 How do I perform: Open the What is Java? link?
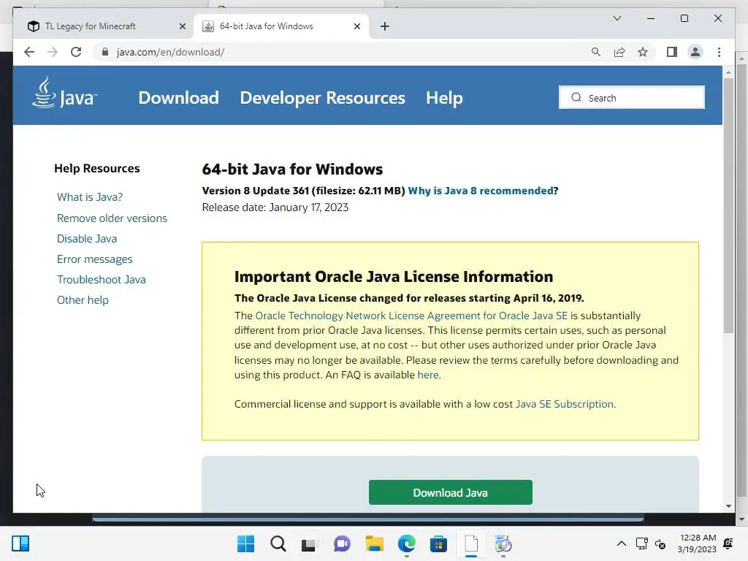(x=90, y=197)
